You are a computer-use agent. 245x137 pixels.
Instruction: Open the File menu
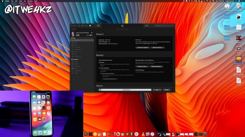pyautogui.click(x=12, y=1)
